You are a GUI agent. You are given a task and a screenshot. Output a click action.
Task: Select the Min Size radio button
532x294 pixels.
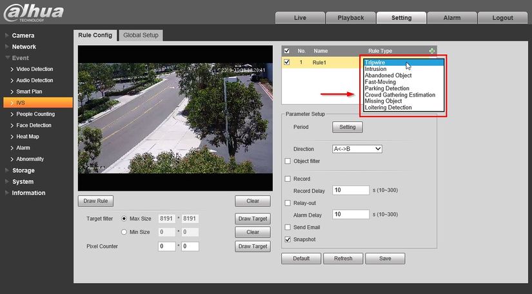coord(124,231)
